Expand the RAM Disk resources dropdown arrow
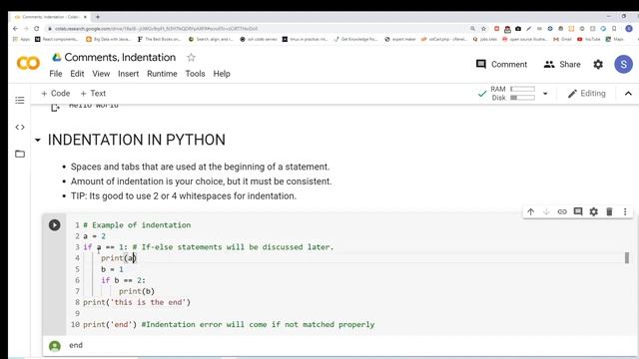Screen dimensions: 639x359 [545, 94]
